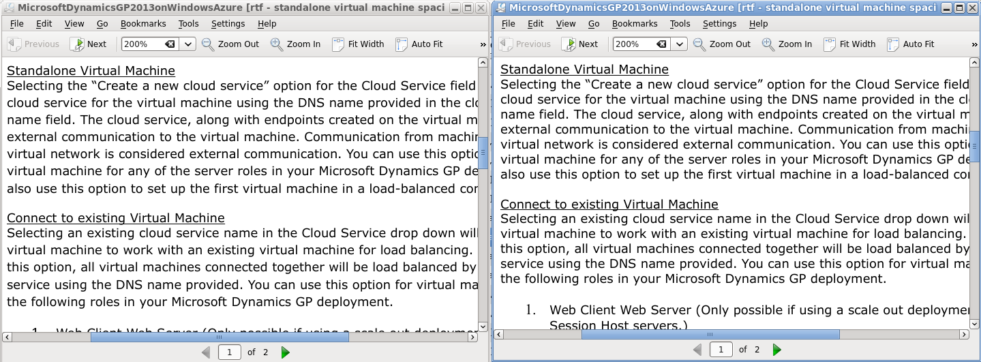Open the zoom level dropdown in left window
This screenshot has height=362, width=981.
coord(188,44)
